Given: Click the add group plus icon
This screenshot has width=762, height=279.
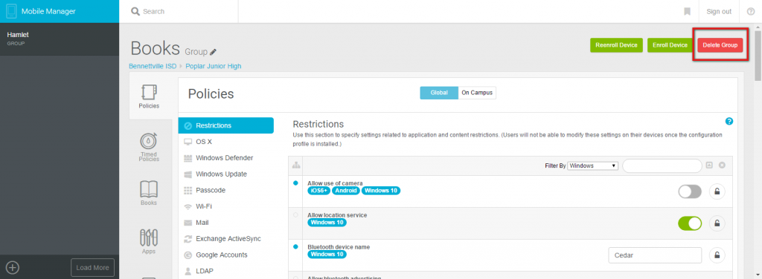Looking at the screenshot, I should (x=13, y=267).
